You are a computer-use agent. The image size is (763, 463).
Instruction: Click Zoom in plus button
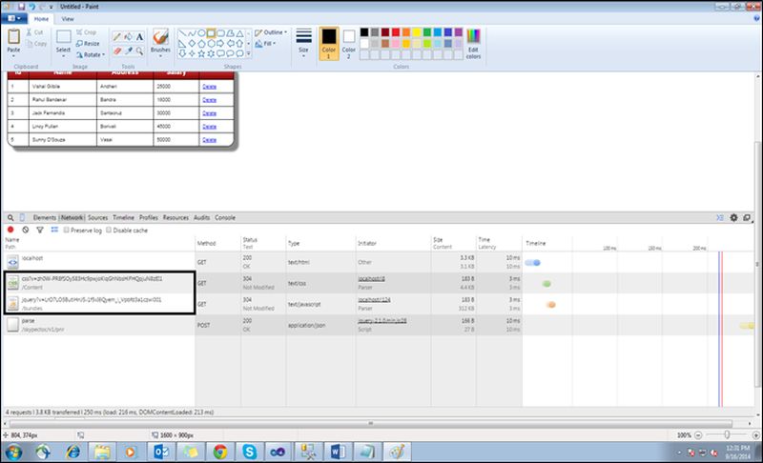(755, 434)
